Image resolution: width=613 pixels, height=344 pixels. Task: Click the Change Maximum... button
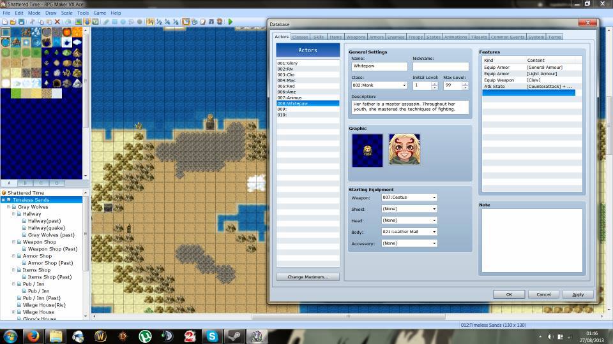(308, 276)
